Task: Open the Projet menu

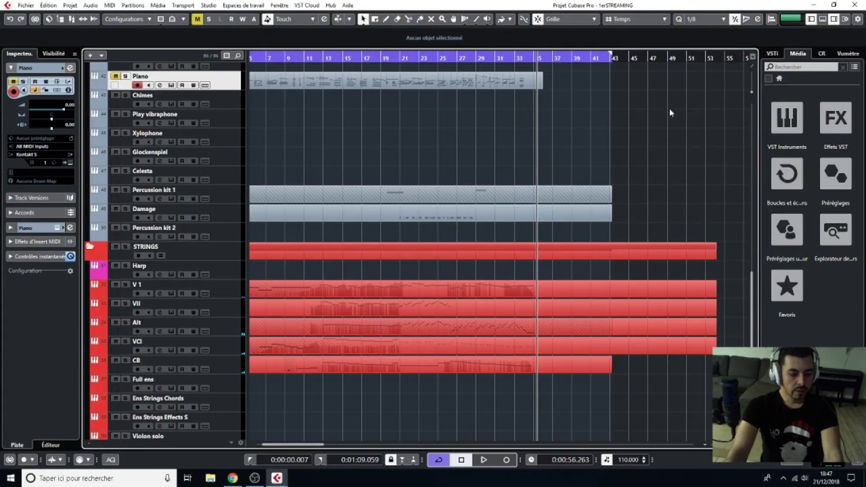Action: 70,5
